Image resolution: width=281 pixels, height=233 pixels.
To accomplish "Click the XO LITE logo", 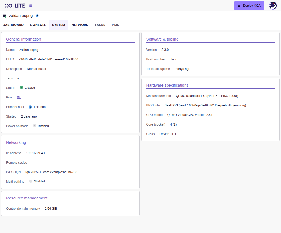I will (15, 6).
